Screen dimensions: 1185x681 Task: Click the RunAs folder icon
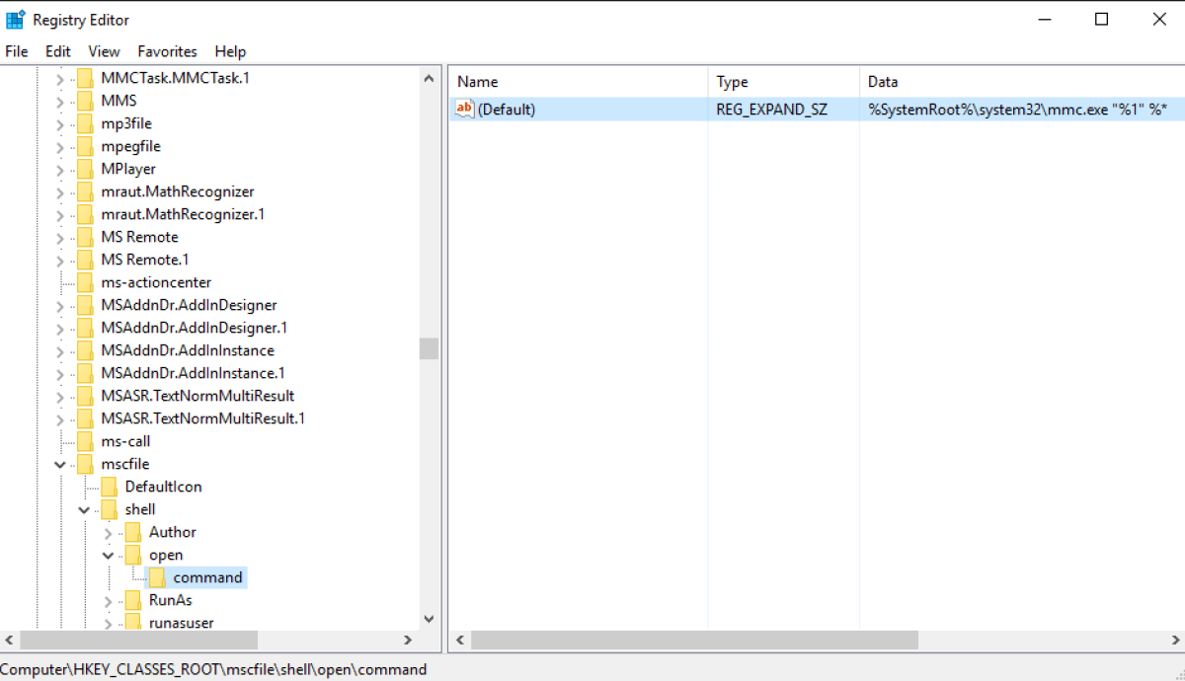click(x=133, y=600)
